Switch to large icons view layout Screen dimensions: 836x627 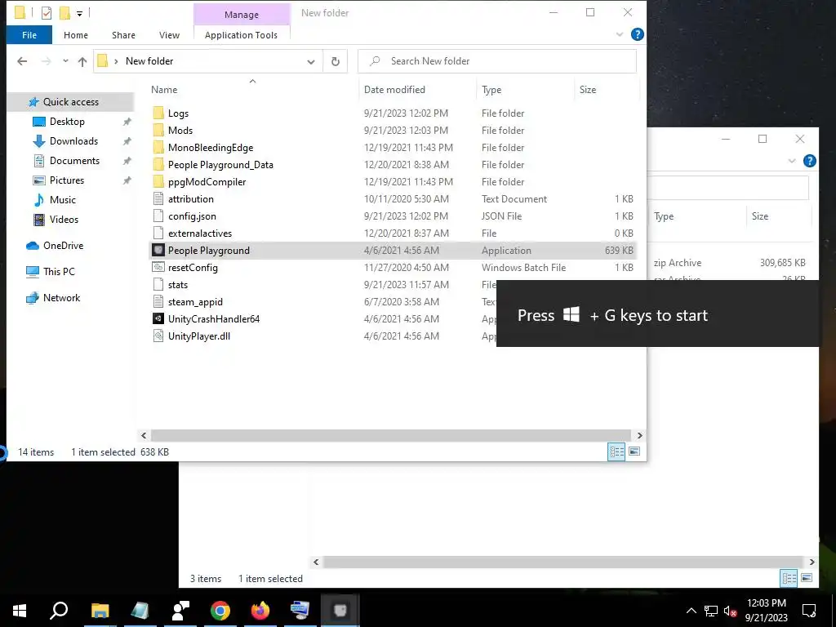point(634,451)
